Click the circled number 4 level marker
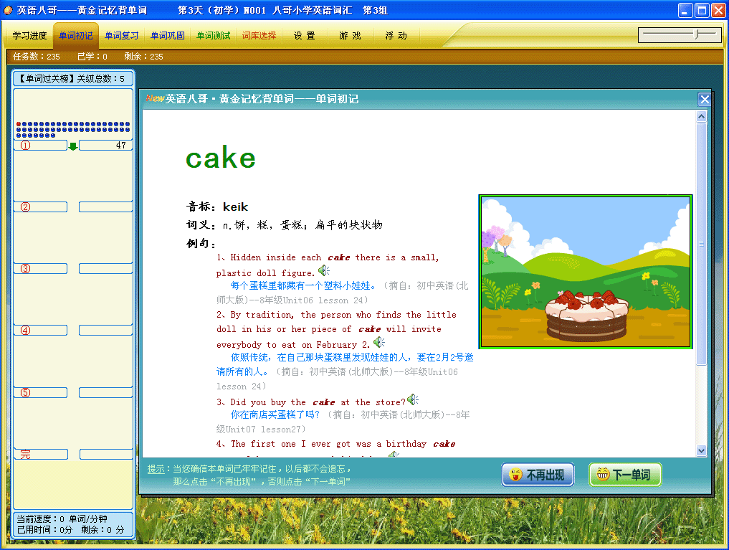 pos(26,330)
